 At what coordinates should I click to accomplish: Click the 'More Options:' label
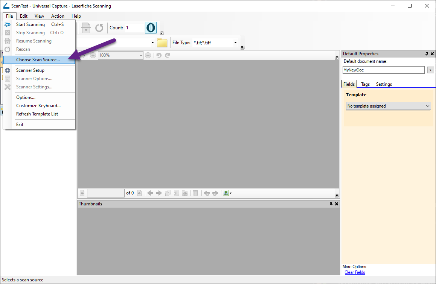[x=355, y=267]
